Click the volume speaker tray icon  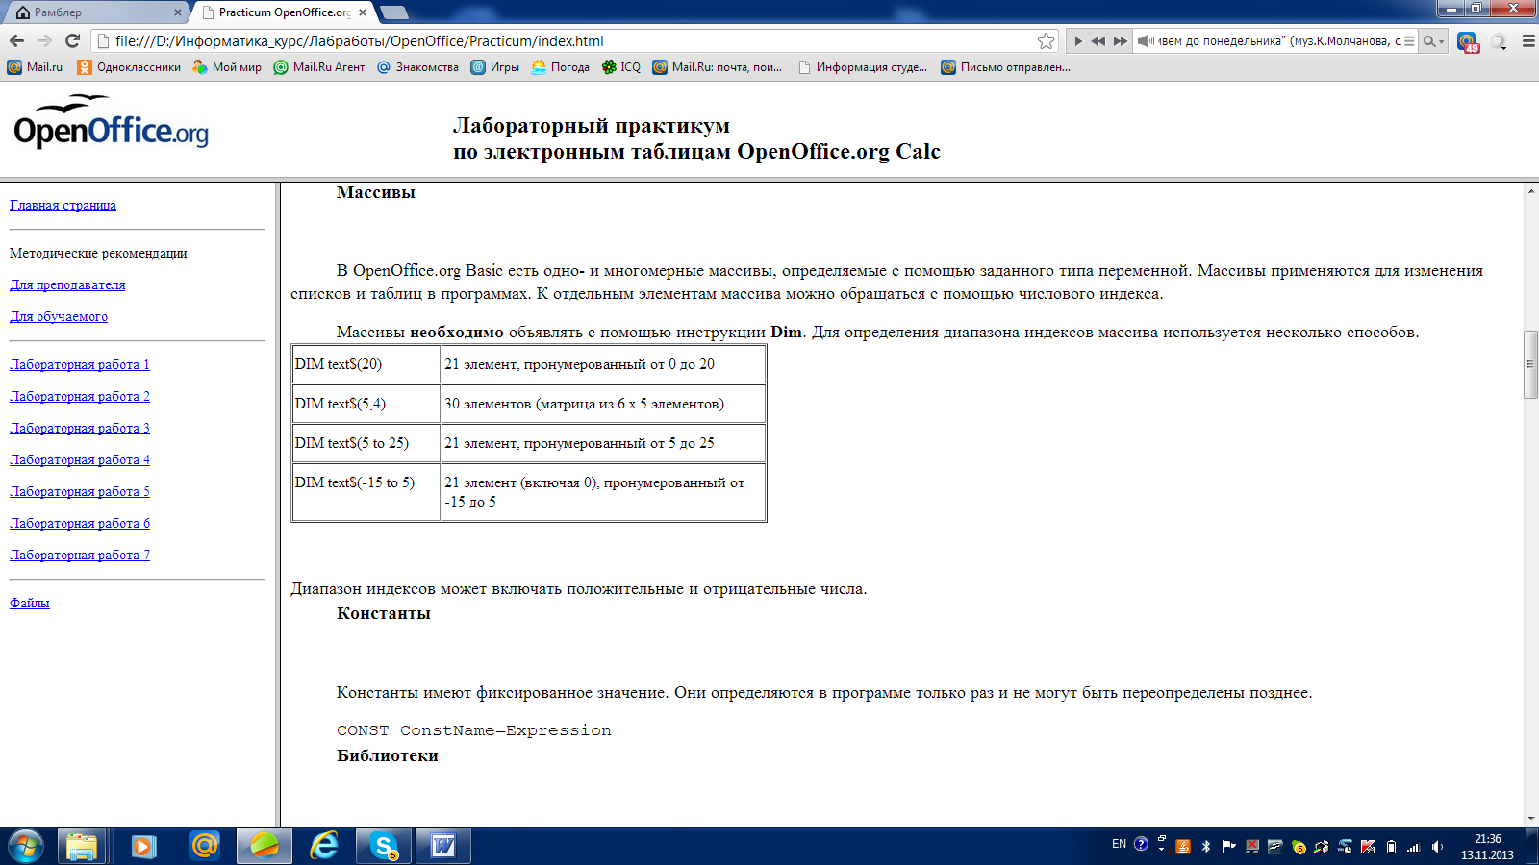tap(1437, 847)
